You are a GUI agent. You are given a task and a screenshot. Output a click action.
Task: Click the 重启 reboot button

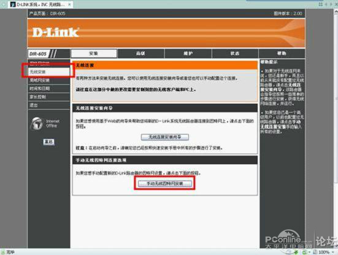(49, 142)
